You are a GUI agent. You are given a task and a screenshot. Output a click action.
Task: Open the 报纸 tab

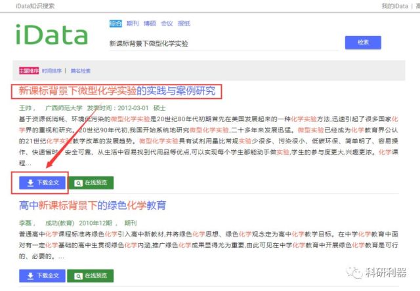(184, 24)
